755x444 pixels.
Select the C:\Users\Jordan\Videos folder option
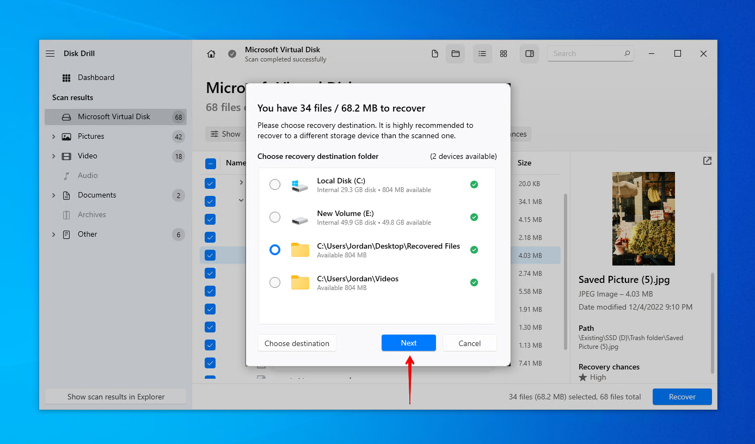point(275,282)
